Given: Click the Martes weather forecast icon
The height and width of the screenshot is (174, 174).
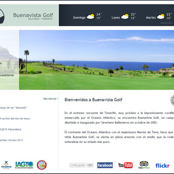Looking at the screenshot, I should 161,16.
